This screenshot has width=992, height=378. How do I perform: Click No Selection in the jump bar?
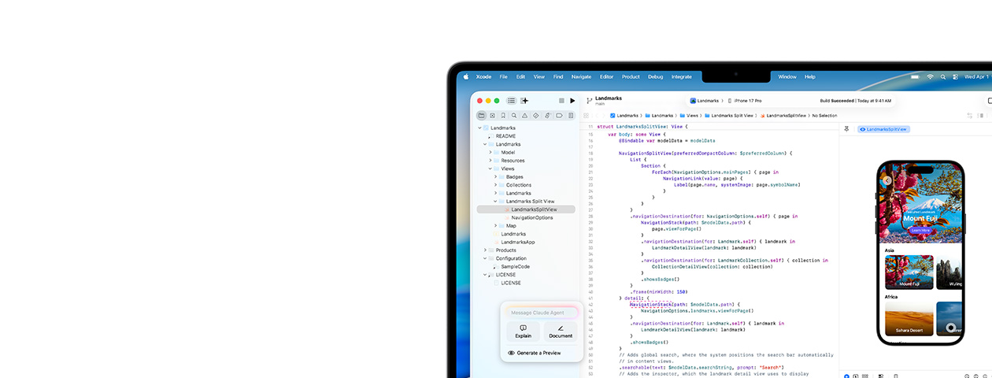tap(824, 115)
